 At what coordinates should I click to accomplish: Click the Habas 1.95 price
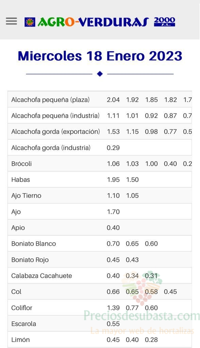coord(113,179)
